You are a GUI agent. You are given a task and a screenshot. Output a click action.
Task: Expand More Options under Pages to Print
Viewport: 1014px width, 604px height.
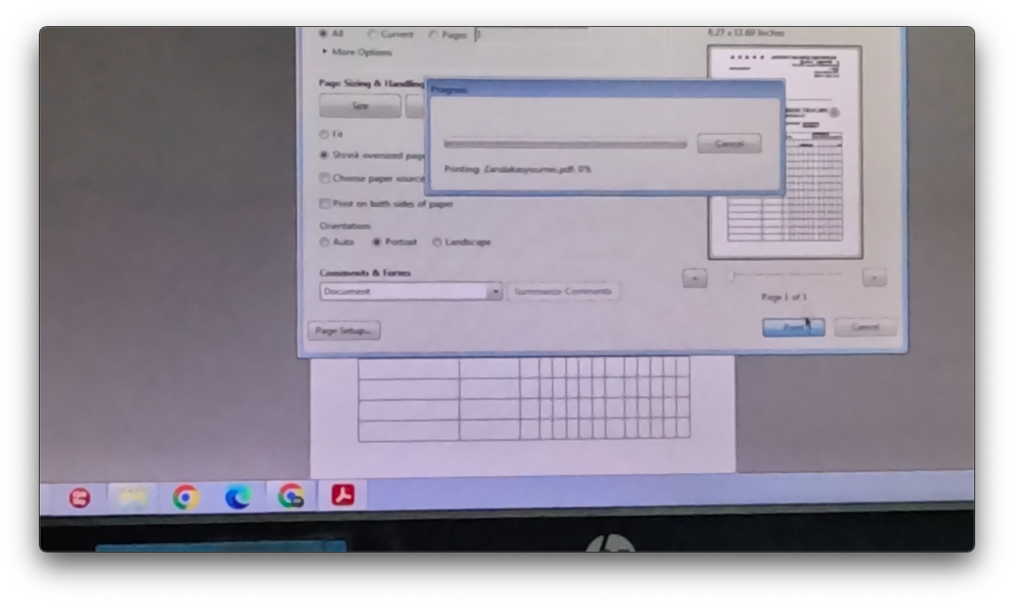[x=357, y=52]
